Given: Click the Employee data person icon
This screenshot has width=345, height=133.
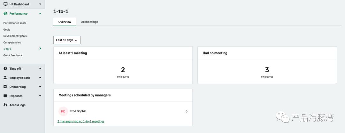Looking at the screenshot, I should point(5,78).
